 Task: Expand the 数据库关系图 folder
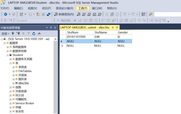point(11,59)
